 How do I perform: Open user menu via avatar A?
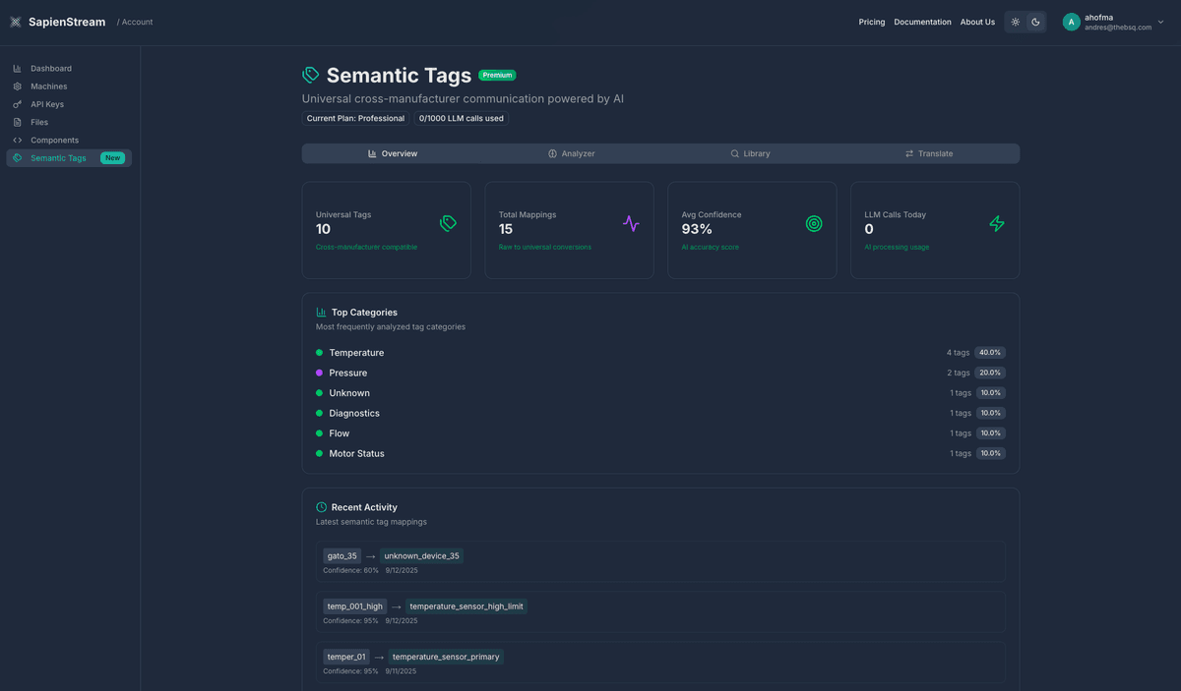point(1071,22)
